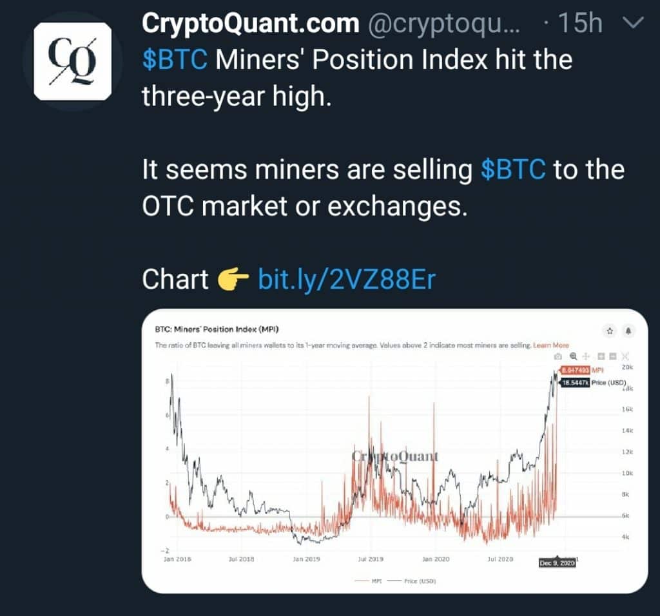Toggle Price (USD) series in chart legend
Viewport: 660px width, 616px height.
click(x=411, y=581)
